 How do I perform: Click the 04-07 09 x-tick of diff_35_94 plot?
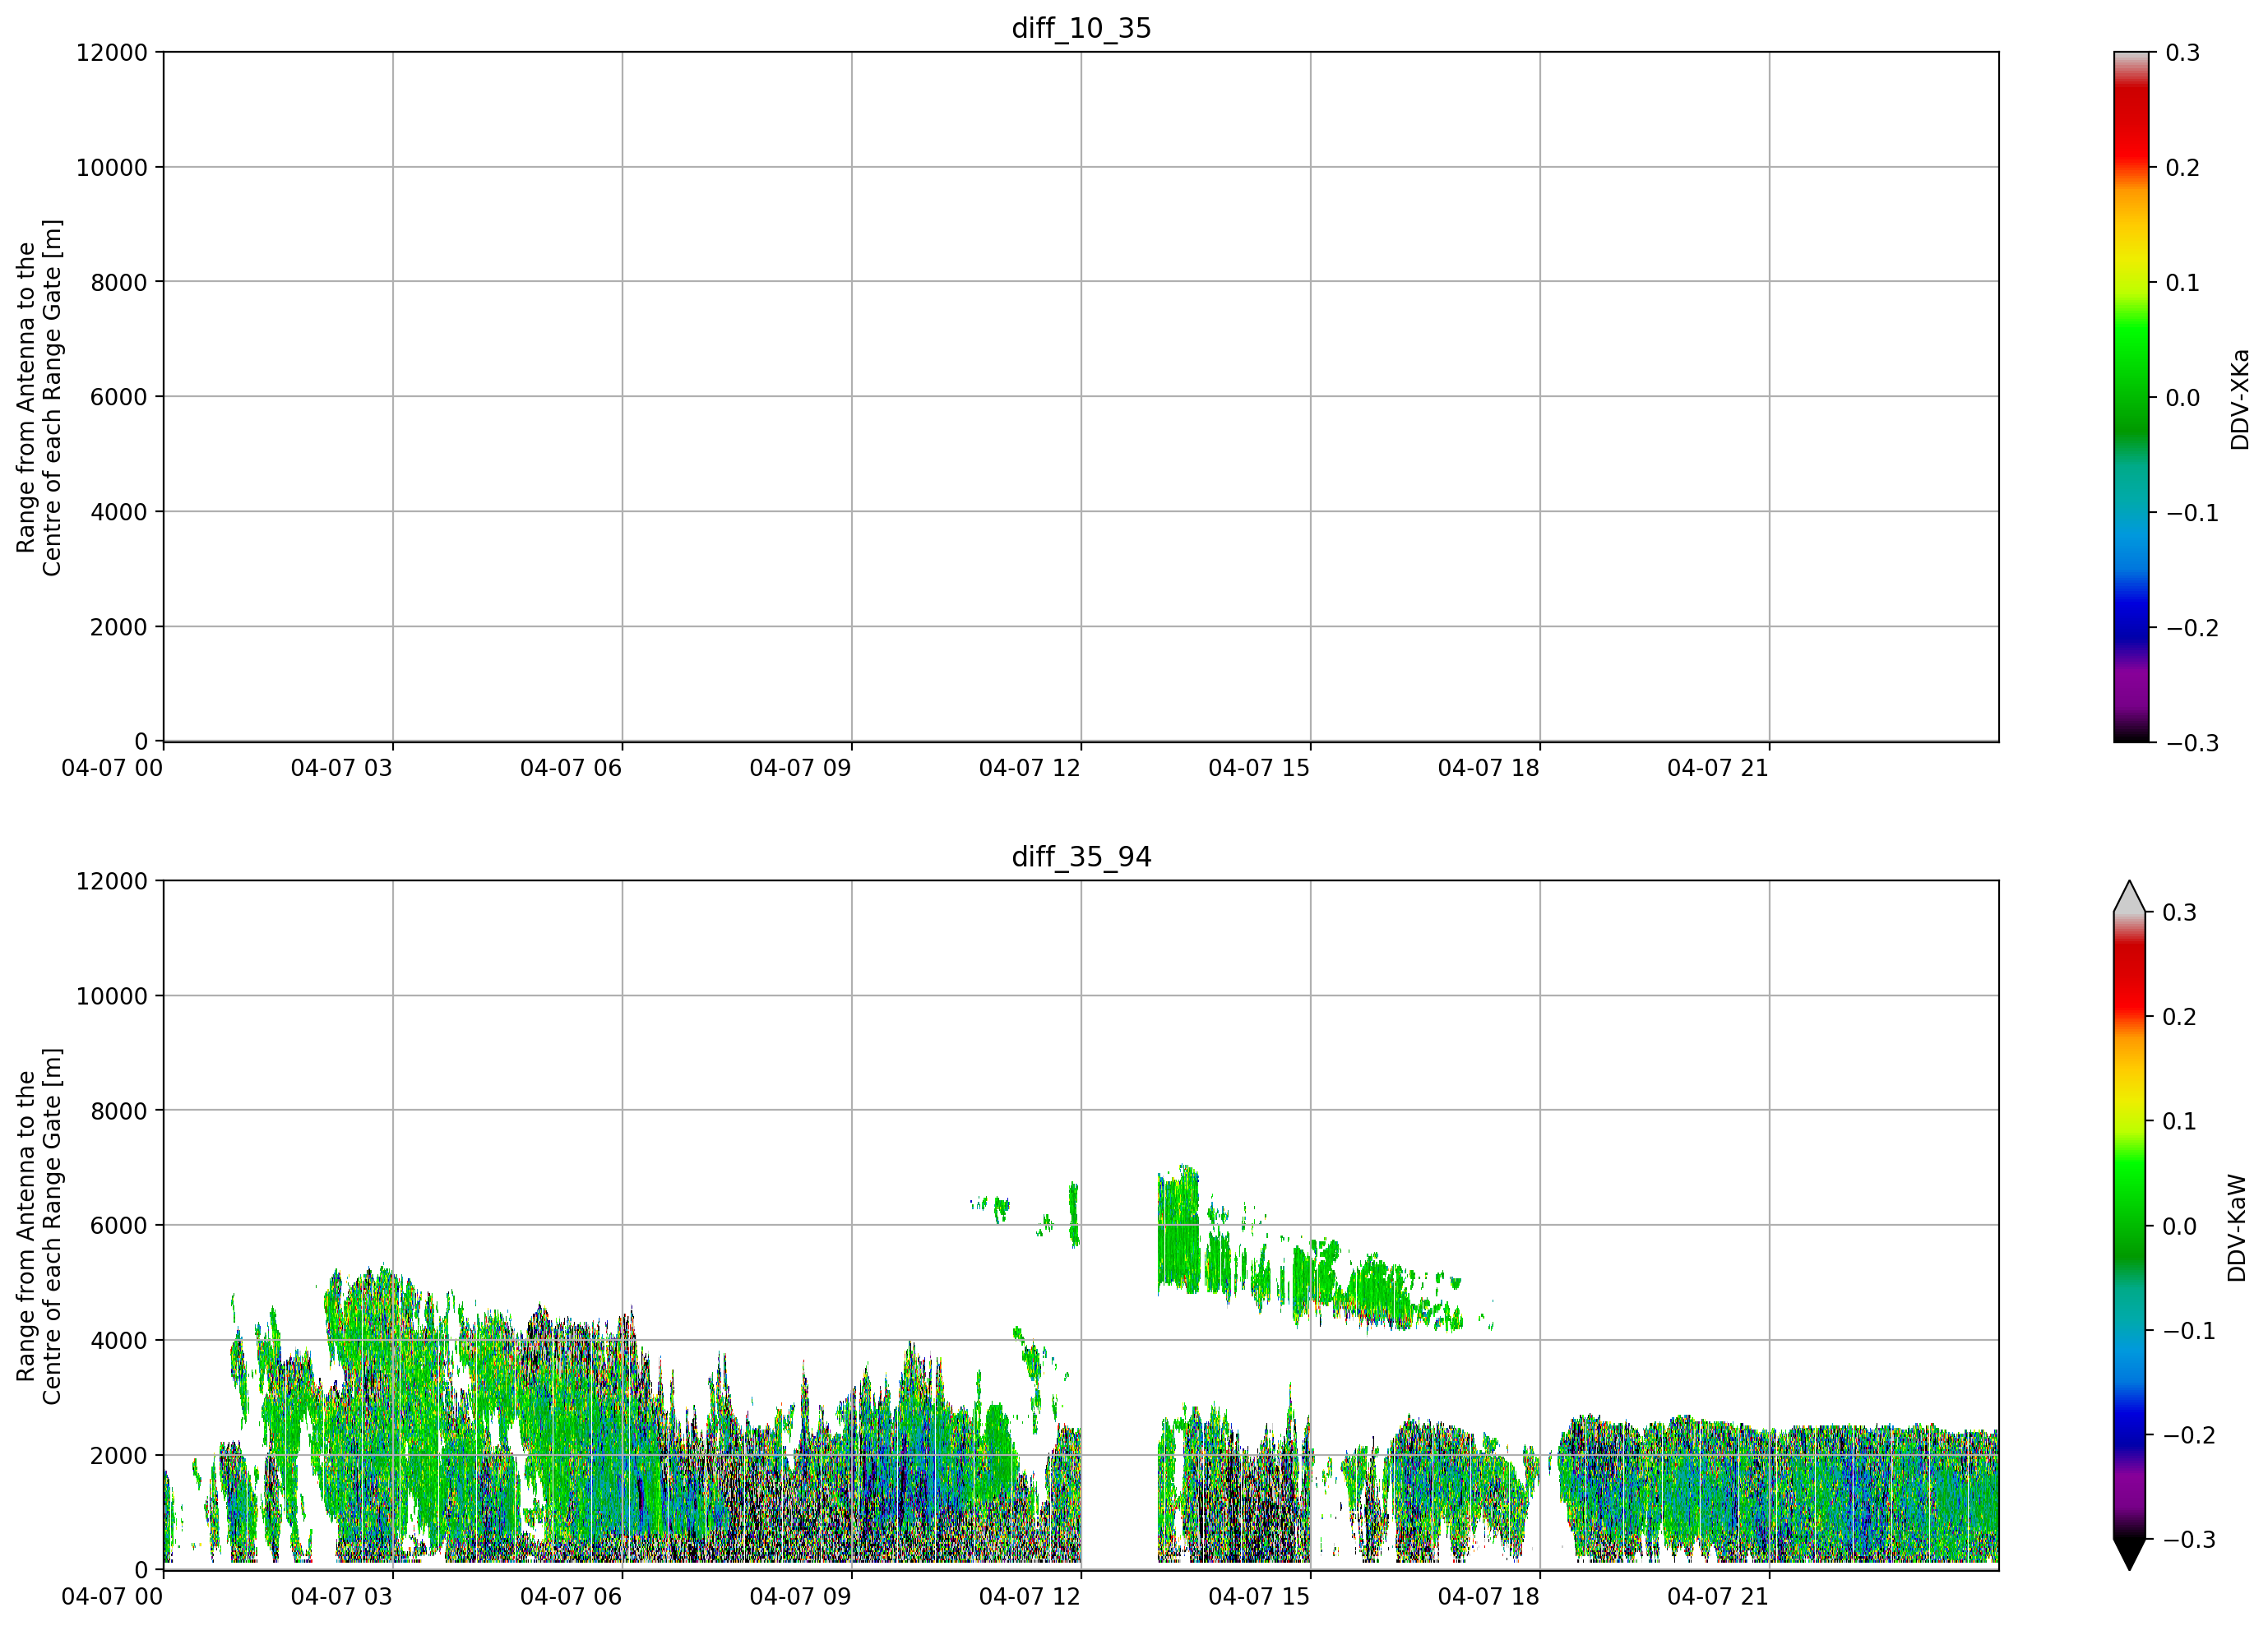coord(800,1596)
